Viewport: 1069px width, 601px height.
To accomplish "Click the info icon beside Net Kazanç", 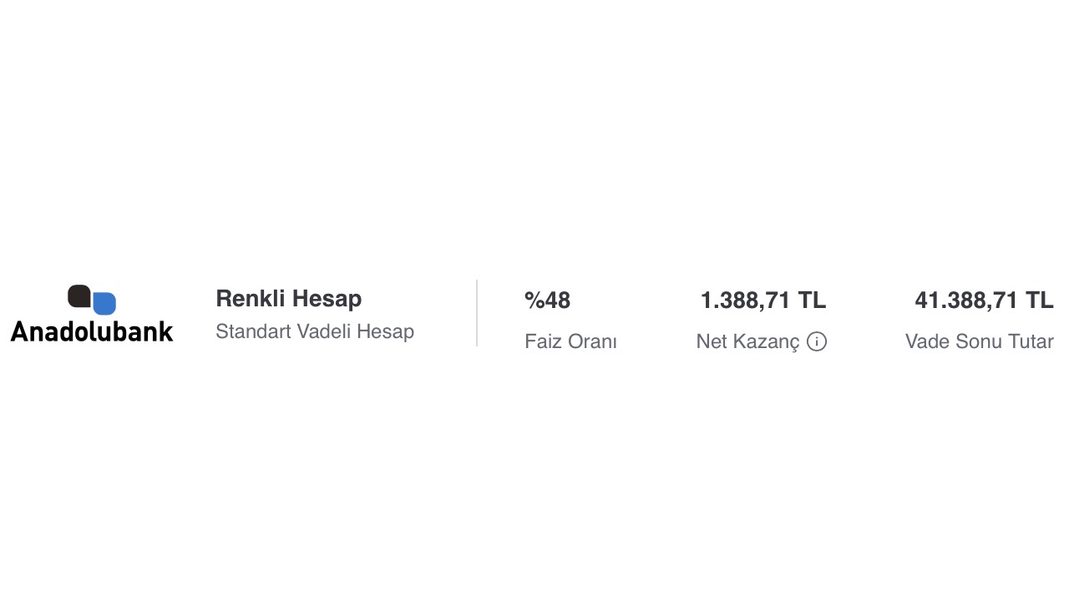I will point(817,341).
